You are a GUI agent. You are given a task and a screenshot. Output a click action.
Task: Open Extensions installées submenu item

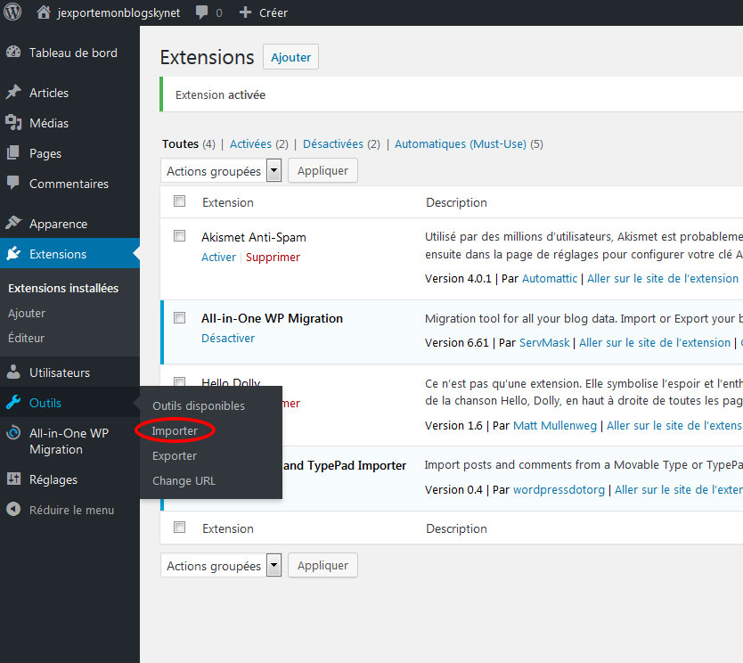click(63, 288)
